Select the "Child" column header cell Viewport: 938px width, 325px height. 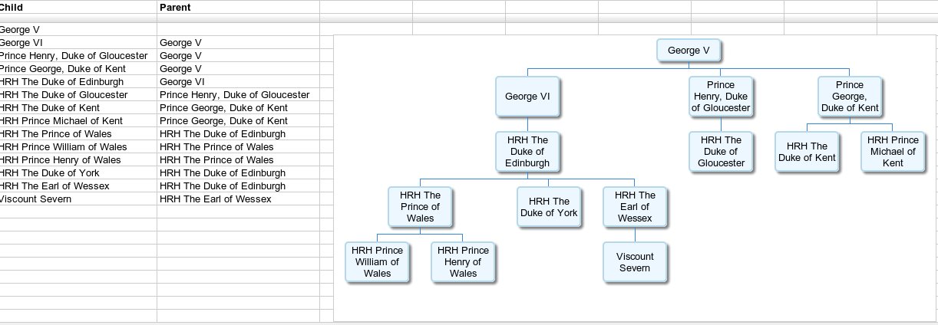pos(78,7)
